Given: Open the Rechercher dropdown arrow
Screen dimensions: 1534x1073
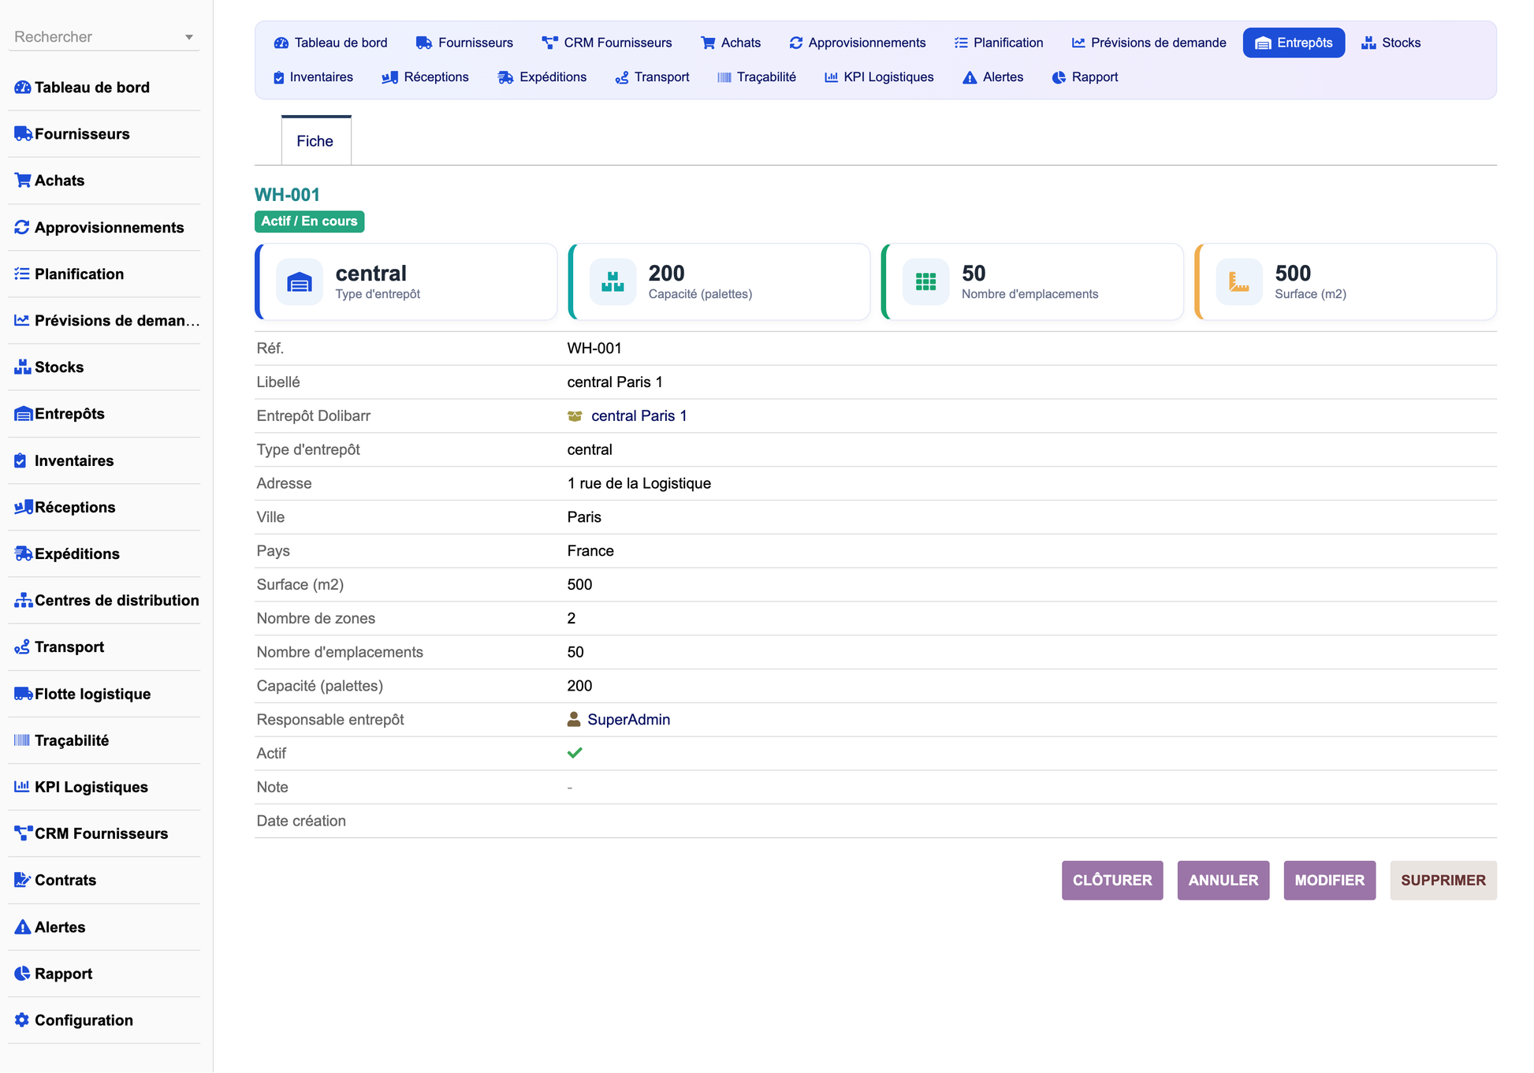Looking at the screenshot, I should (189, 37).
